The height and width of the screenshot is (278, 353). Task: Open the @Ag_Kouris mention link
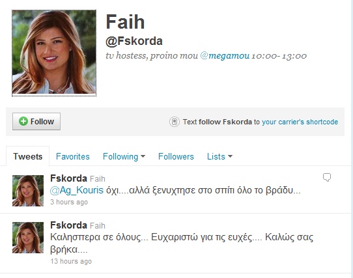pyautogui.click(x=77, y=190)
